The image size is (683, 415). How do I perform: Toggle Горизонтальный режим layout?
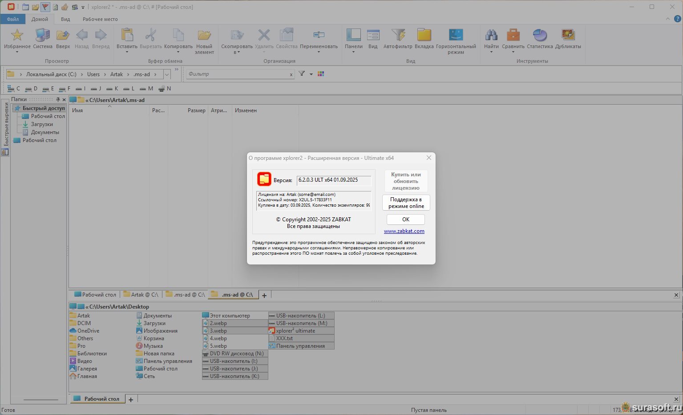pos(456,35)
